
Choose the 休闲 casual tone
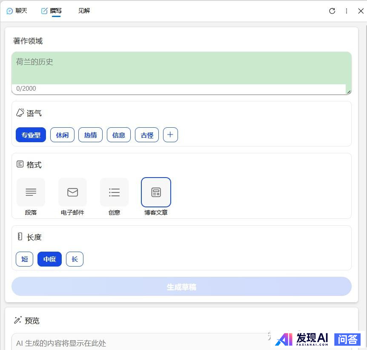62,135
